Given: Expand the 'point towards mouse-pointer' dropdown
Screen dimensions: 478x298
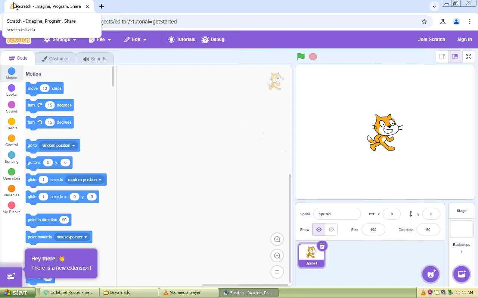Looking at the screenshot, I should tap(72, 237).
